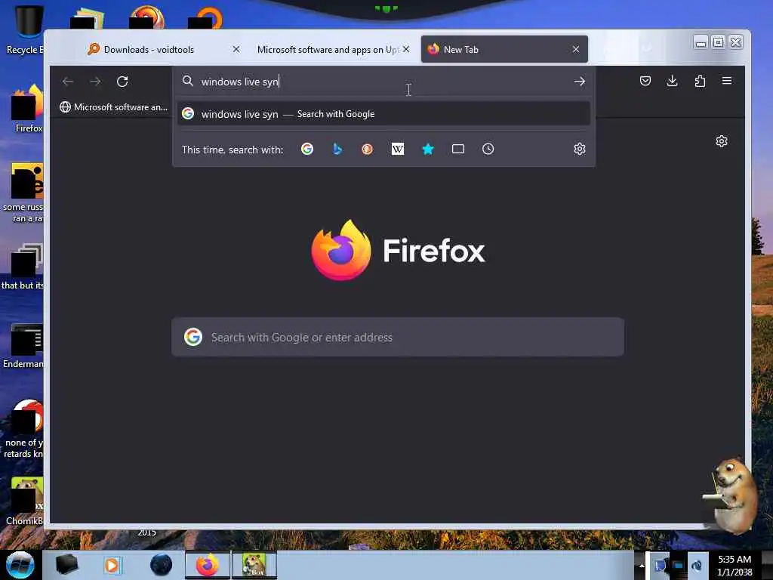
Task: Select the Enderman desktop icon
Action: [25, 346]
